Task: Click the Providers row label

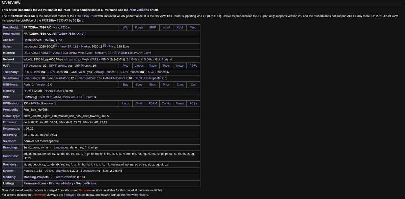Action: [x=11, y=164]
